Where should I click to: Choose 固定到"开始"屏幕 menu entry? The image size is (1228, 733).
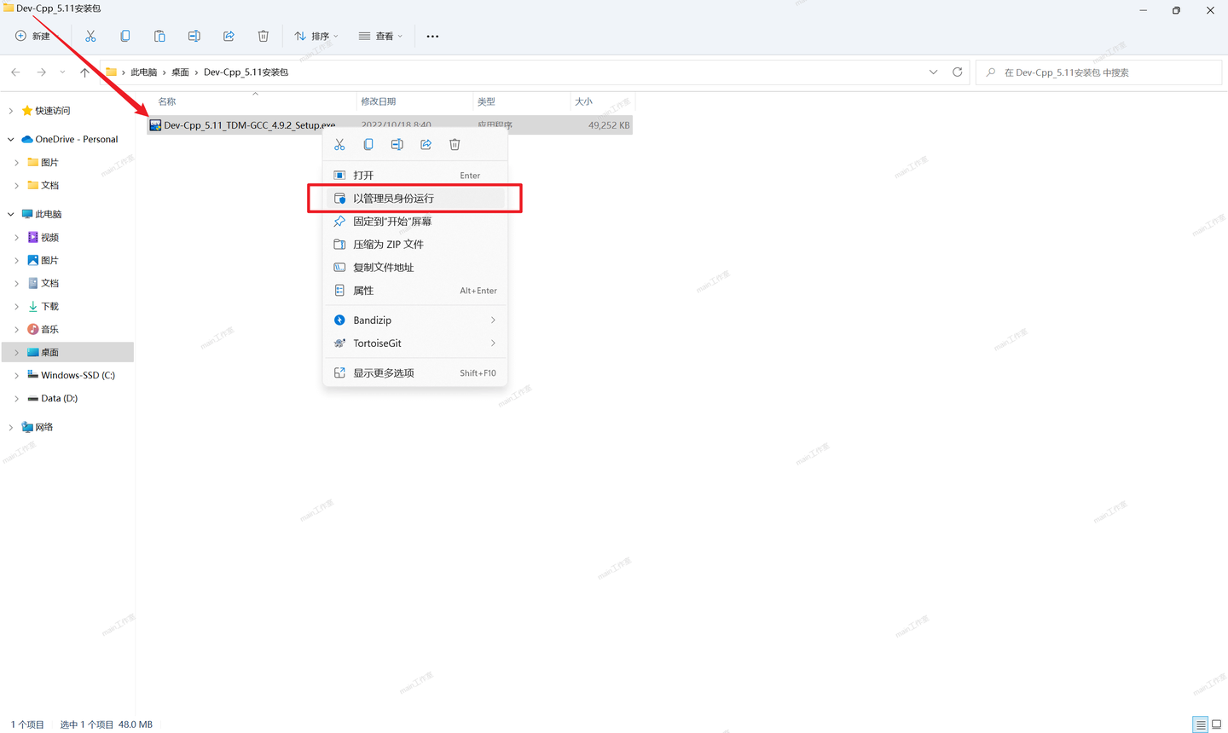415,221
